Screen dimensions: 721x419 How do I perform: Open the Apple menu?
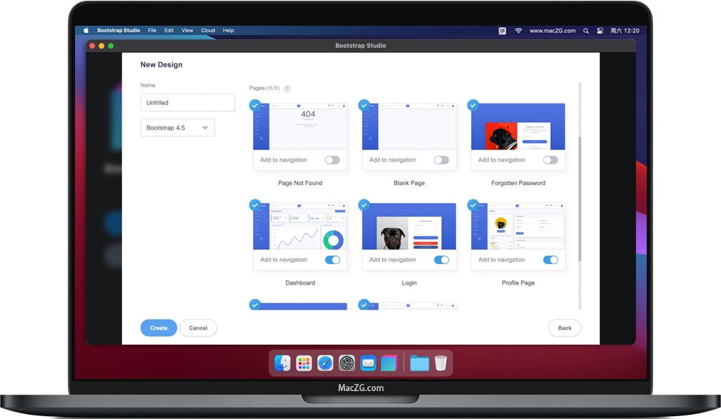point(86,31)
